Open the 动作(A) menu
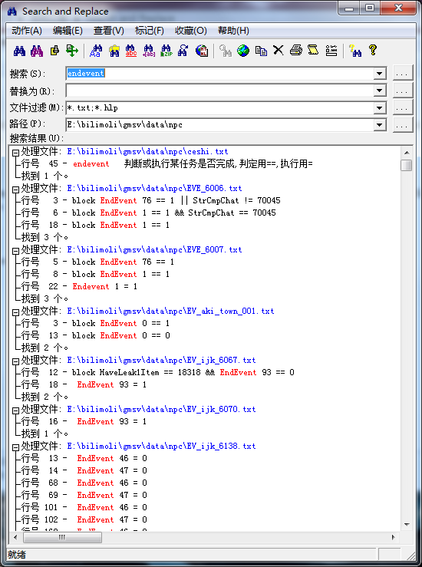The height and width of the screenshot is (567, 422). [27, 31]
